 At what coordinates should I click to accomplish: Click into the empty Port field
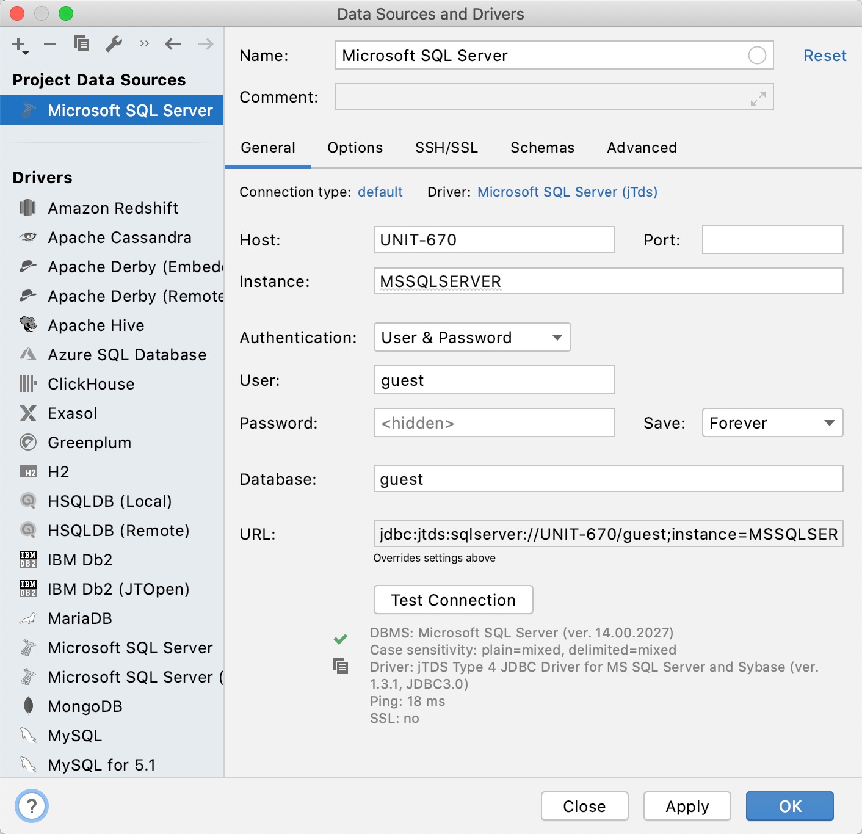[x=773, y=240]
